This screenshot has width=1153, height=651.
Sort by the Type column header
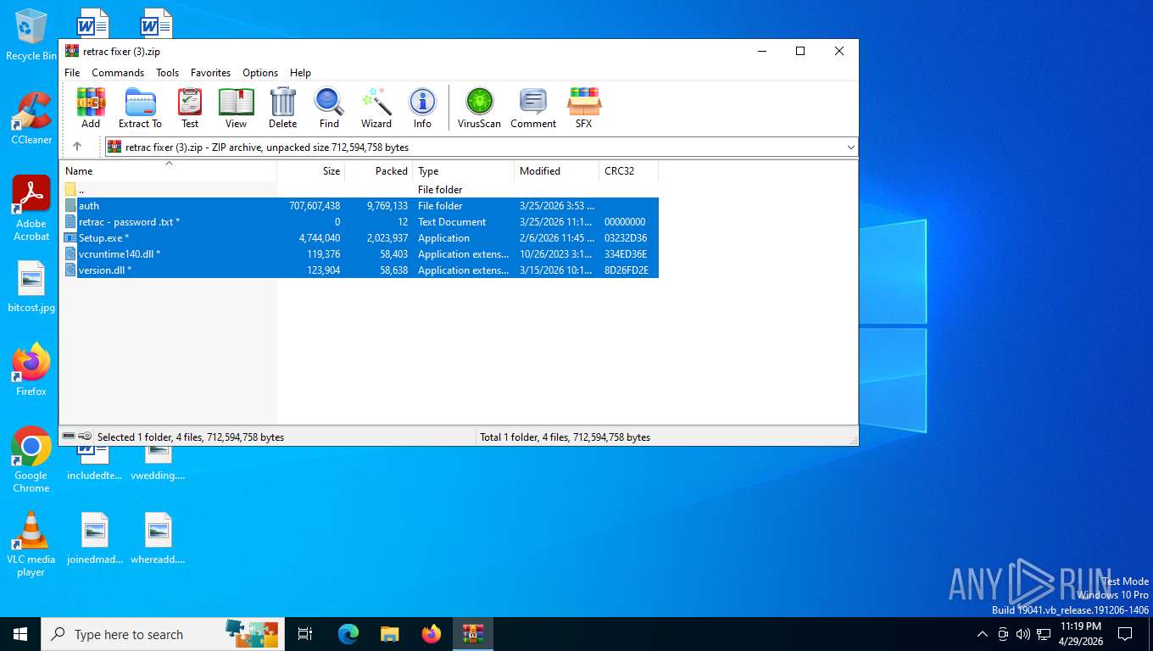pos(464,171)
